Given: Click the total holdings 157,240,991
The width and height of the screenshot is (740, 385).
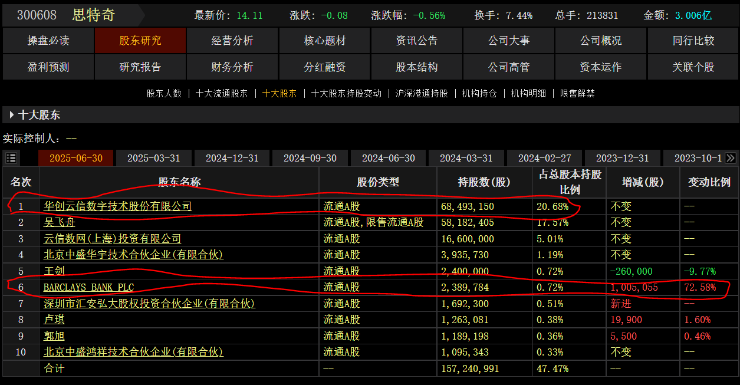Looking at the screenshot, I should pyautogui.click(x=470, y=368).
